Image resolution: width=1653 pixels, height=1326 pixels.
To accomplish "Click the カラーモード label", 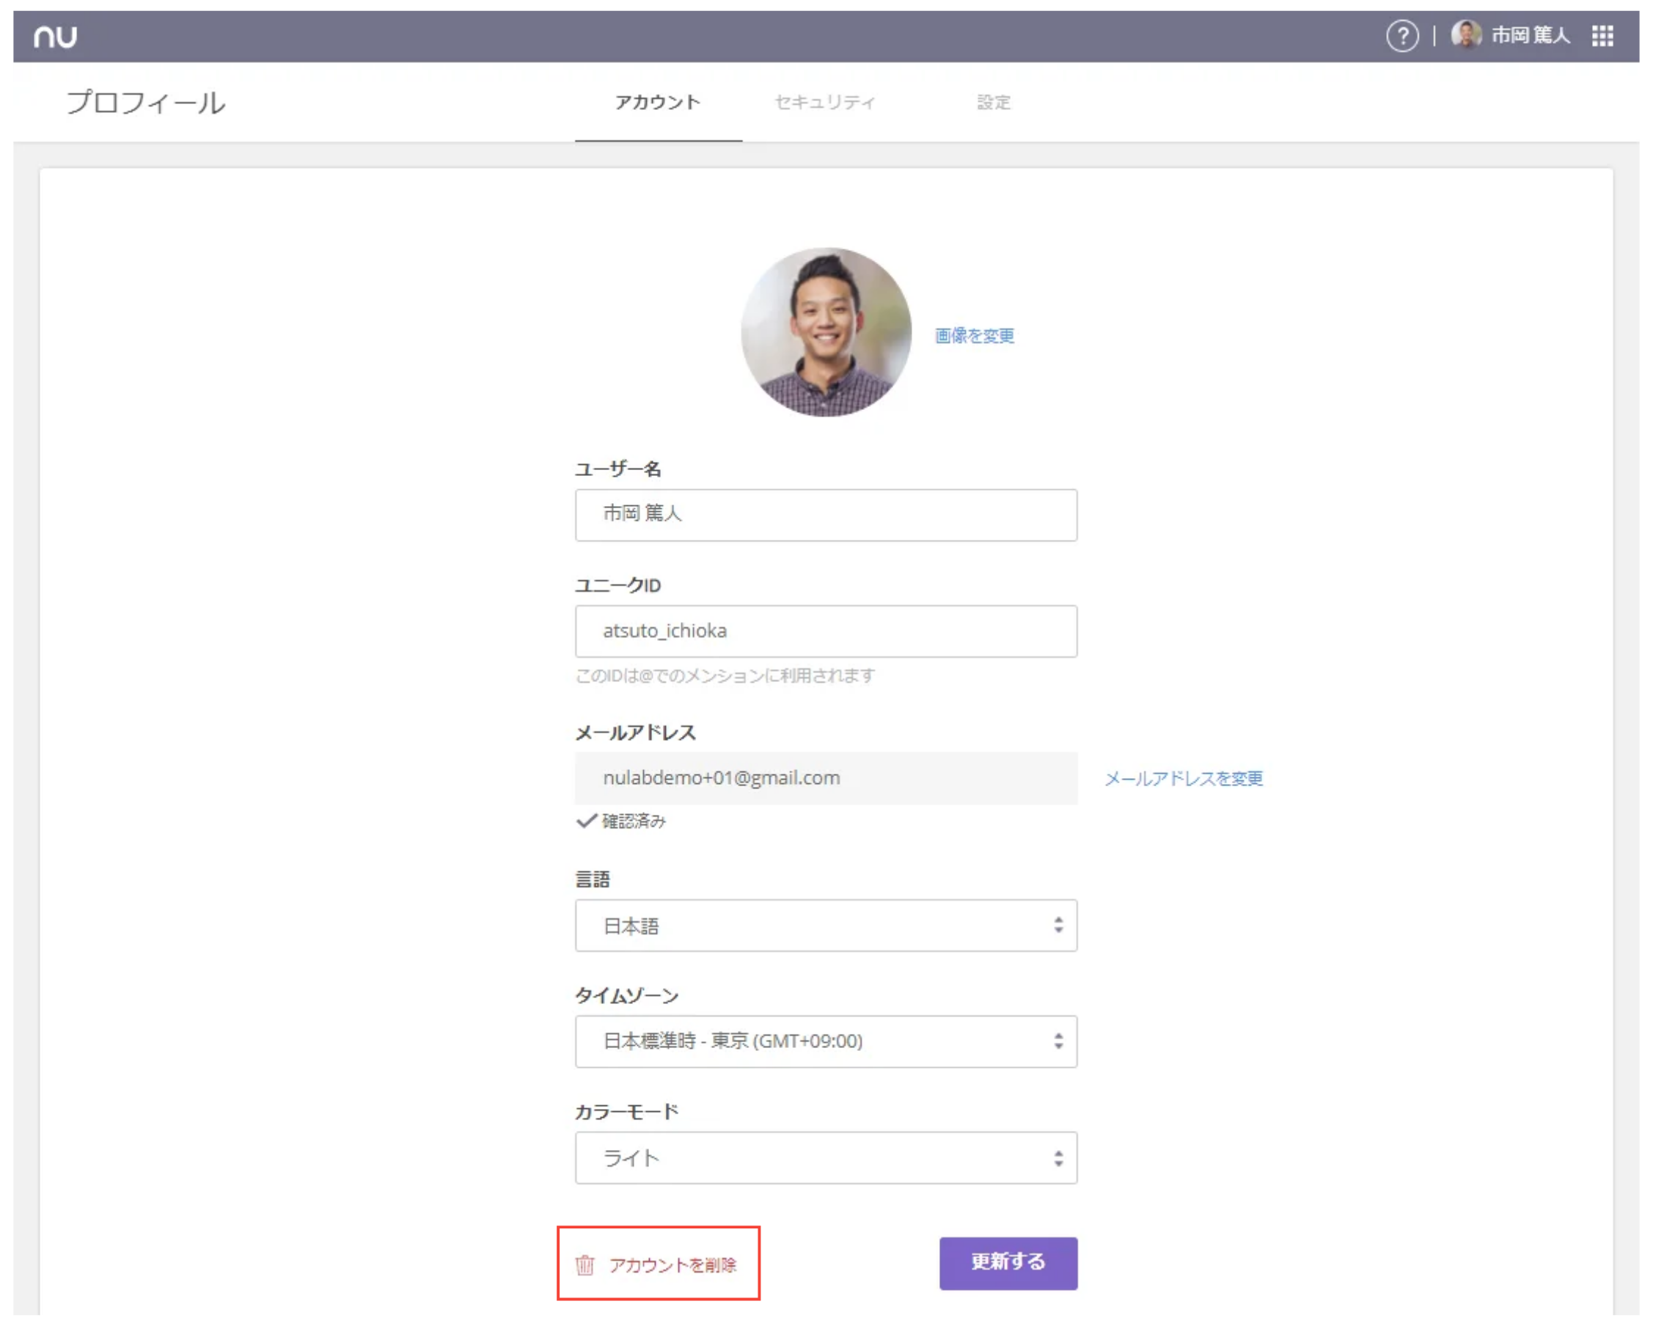I will [x=627, y=1112].
